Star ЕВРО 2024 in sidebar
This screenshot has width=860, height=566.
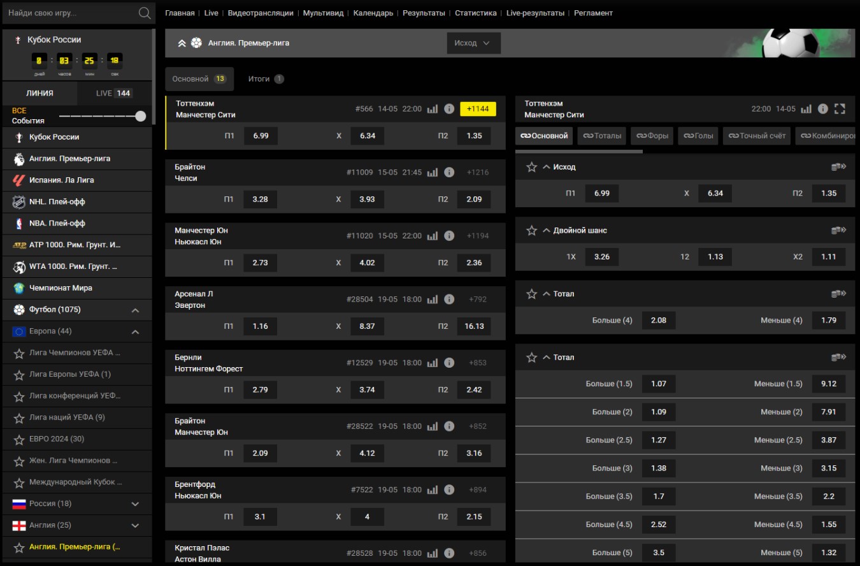point(19,439)
